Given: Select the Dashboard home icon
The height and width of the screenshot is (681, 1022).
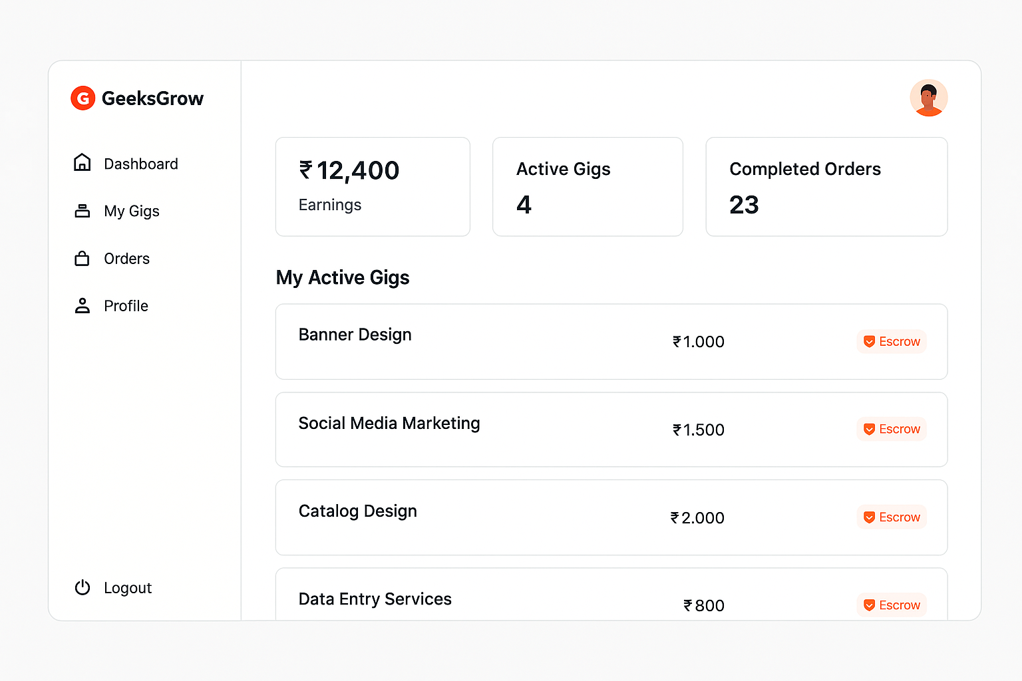Looking at the screenshot, I should (82, 162).
